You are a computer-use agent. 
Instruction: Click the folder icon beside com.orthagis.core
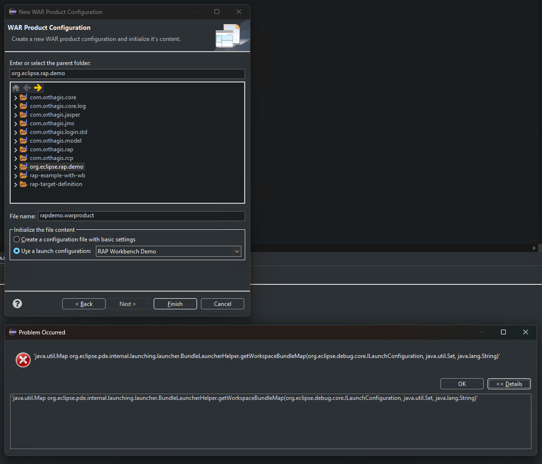(23, 97)
